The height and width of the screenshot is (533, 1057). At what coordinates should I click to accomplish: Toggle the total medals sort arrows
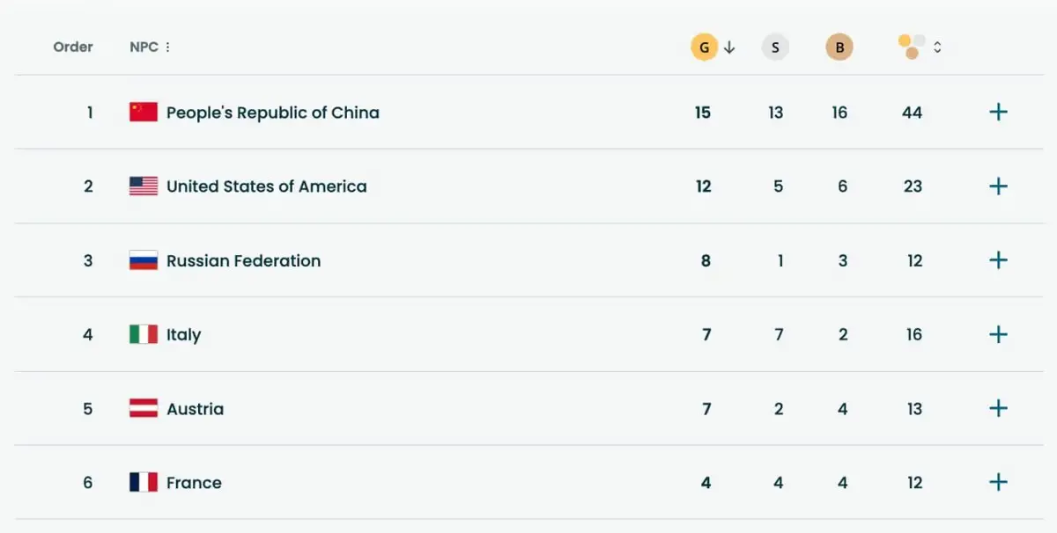937,47
